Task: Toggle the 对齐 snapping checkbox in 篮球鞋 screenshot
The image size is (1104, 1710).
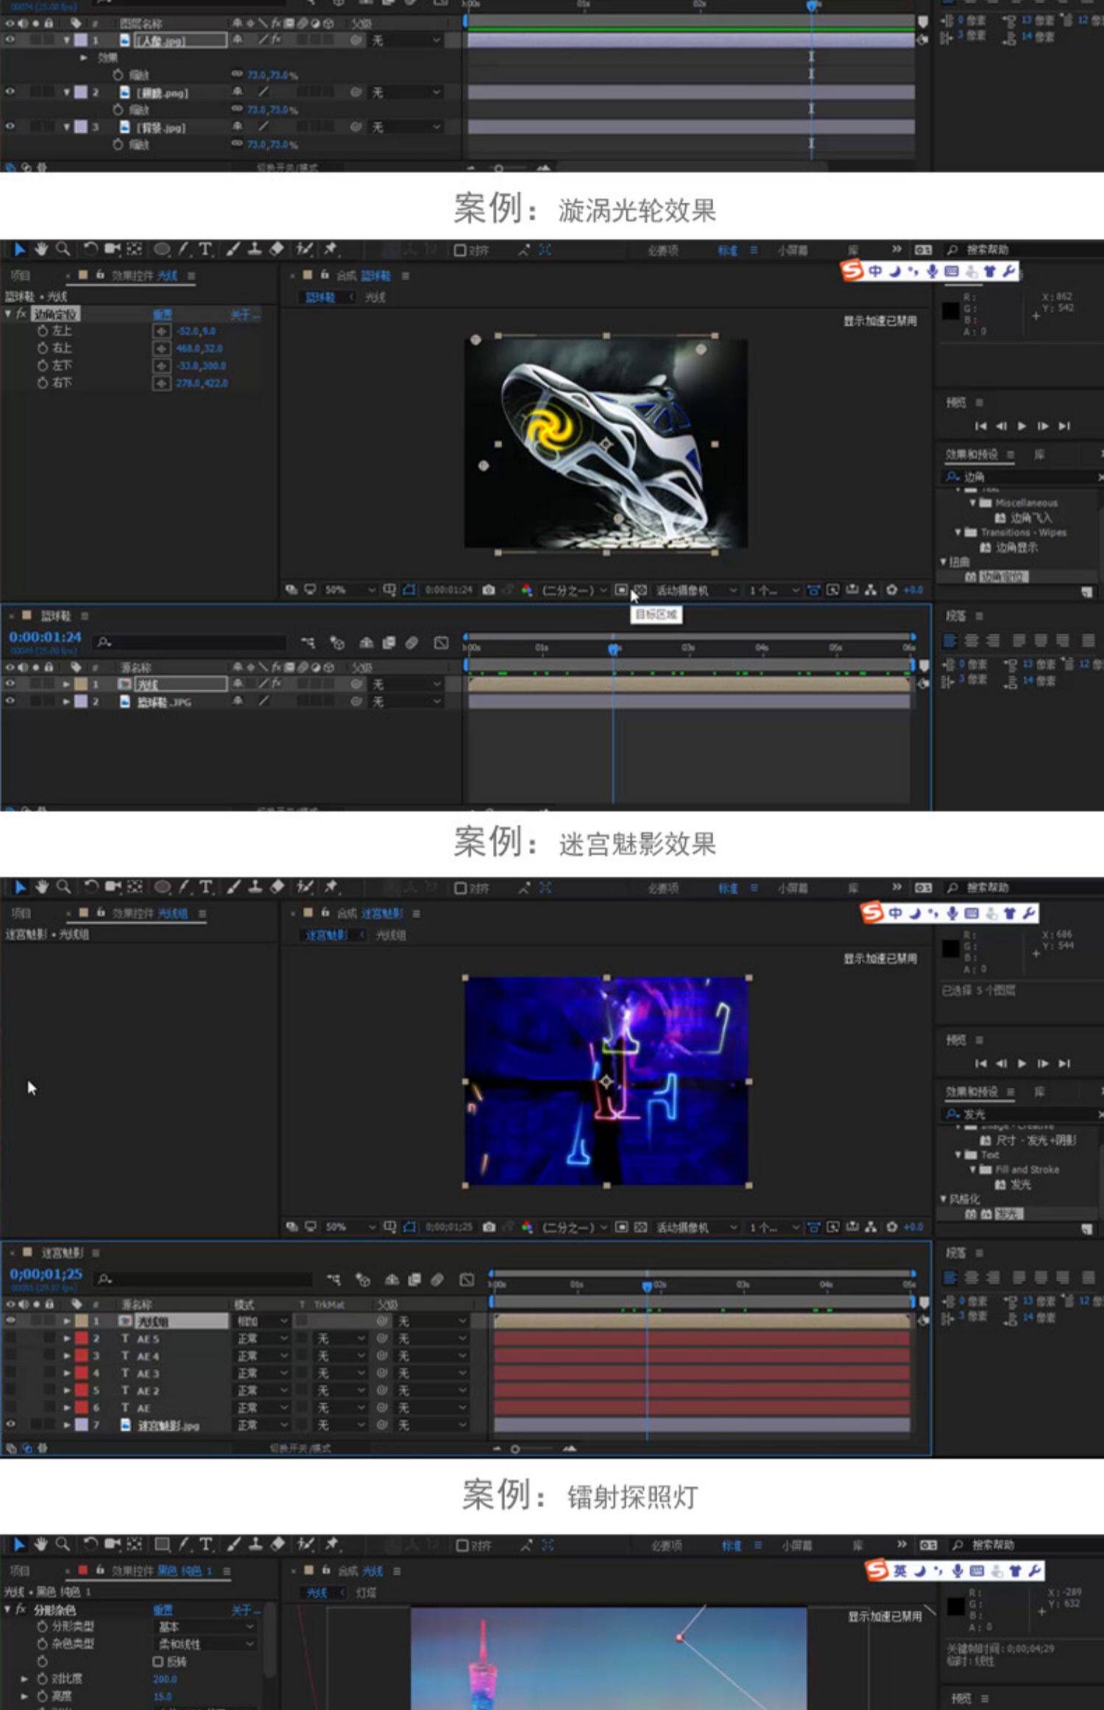Action: pos(459,250)
